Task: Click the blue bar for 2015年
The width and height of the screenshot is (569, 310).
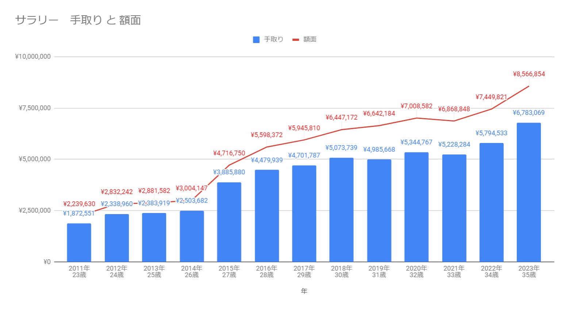Action: pyautogui.click(x=229, y=222)
